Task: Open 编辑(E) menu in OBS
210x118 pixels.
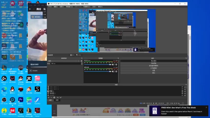Action: 56,7
